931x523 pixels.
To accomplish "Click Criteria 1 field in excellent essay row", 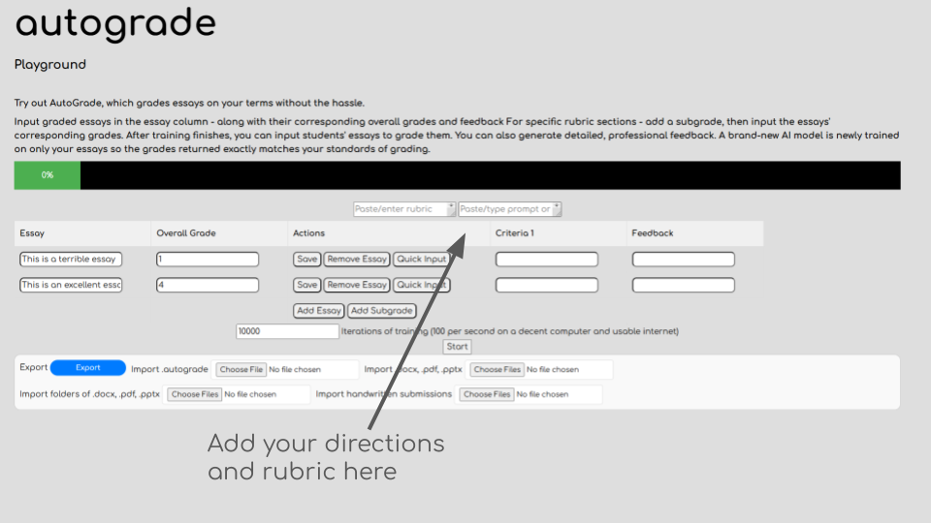I will click(547, 285).
